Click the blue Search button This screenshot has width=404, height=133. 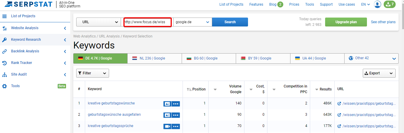[x=230, y=22]
